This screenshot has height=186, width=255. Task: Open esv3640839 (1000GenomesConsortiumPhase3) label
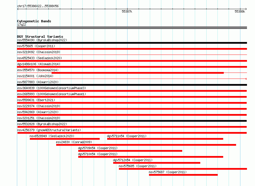tap(52, 88)
